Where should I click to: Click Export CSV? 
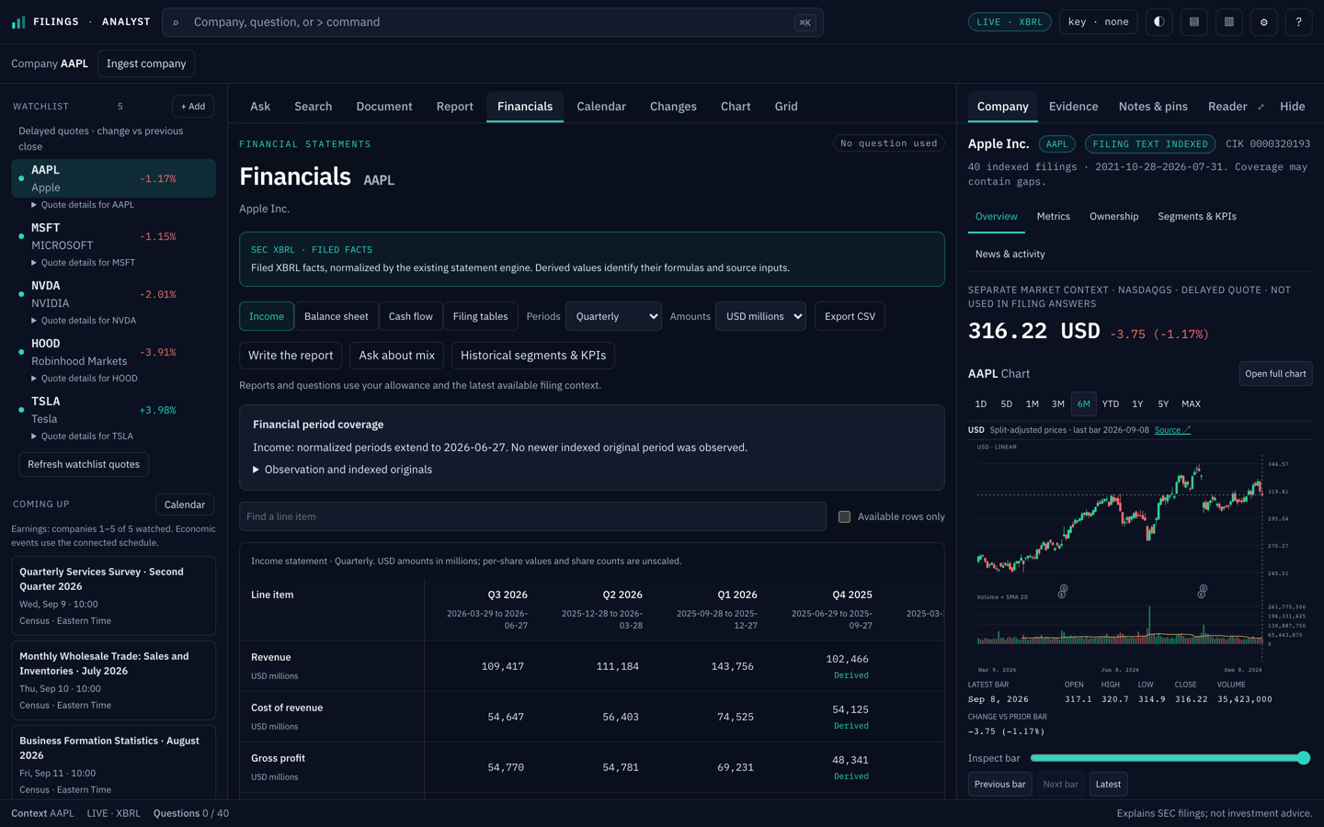pos(850,316)
